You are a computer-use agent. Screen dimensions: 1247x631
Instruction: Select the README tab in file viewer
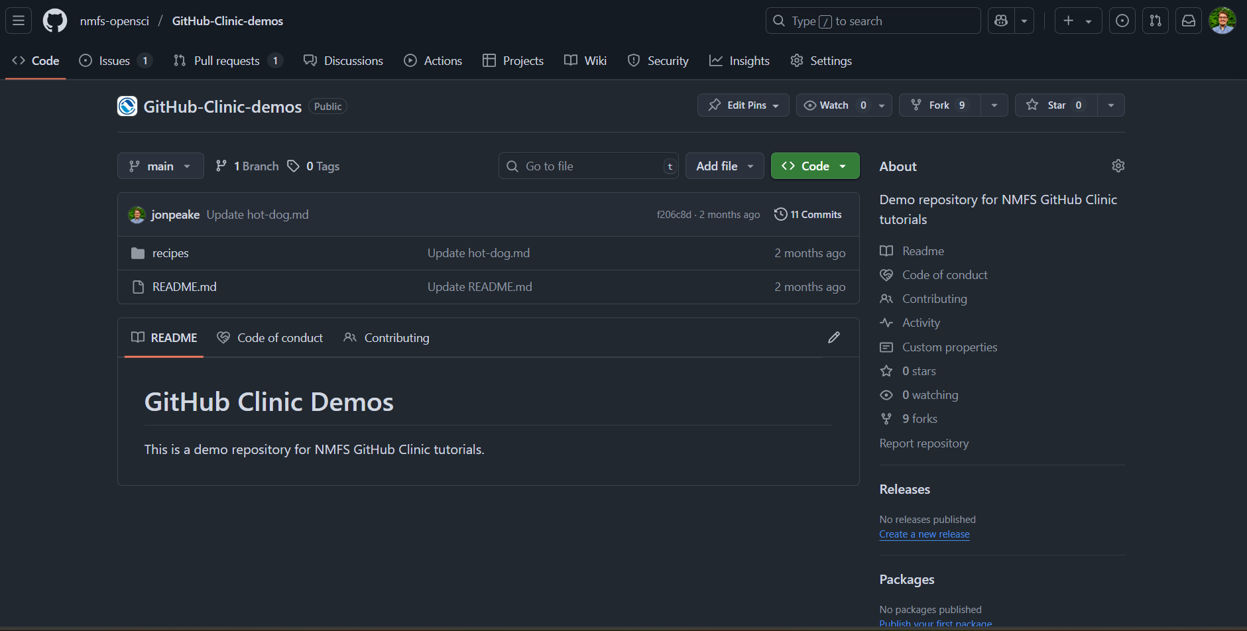click(164, 337)
